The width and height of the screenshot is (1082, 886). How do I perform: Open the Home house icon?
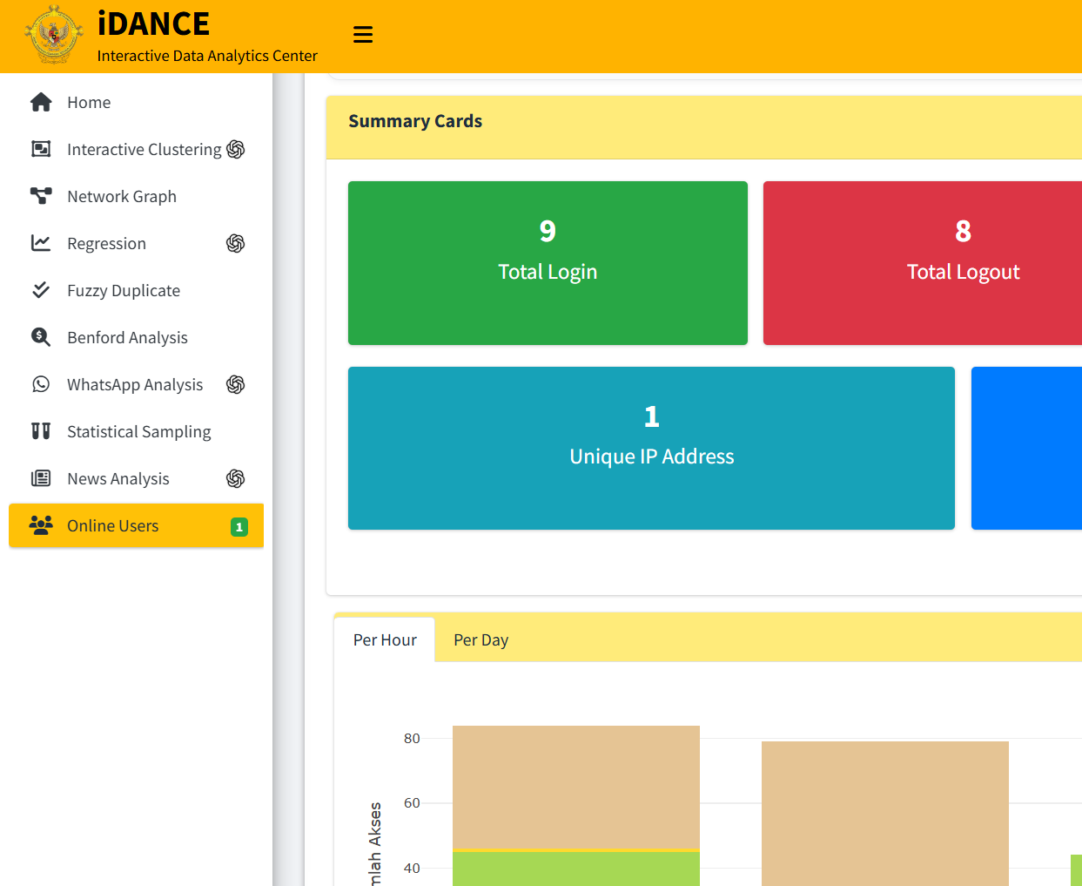41,103
